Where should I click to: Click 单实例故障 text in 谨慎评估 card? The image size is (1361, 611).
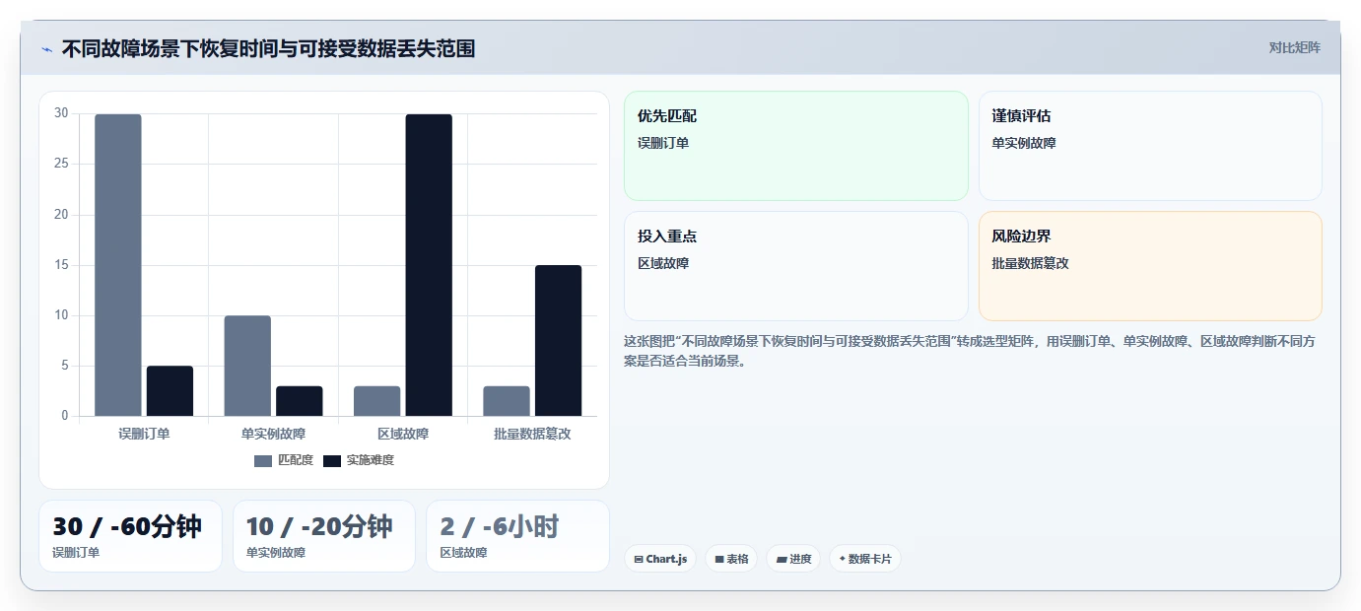1024,143
